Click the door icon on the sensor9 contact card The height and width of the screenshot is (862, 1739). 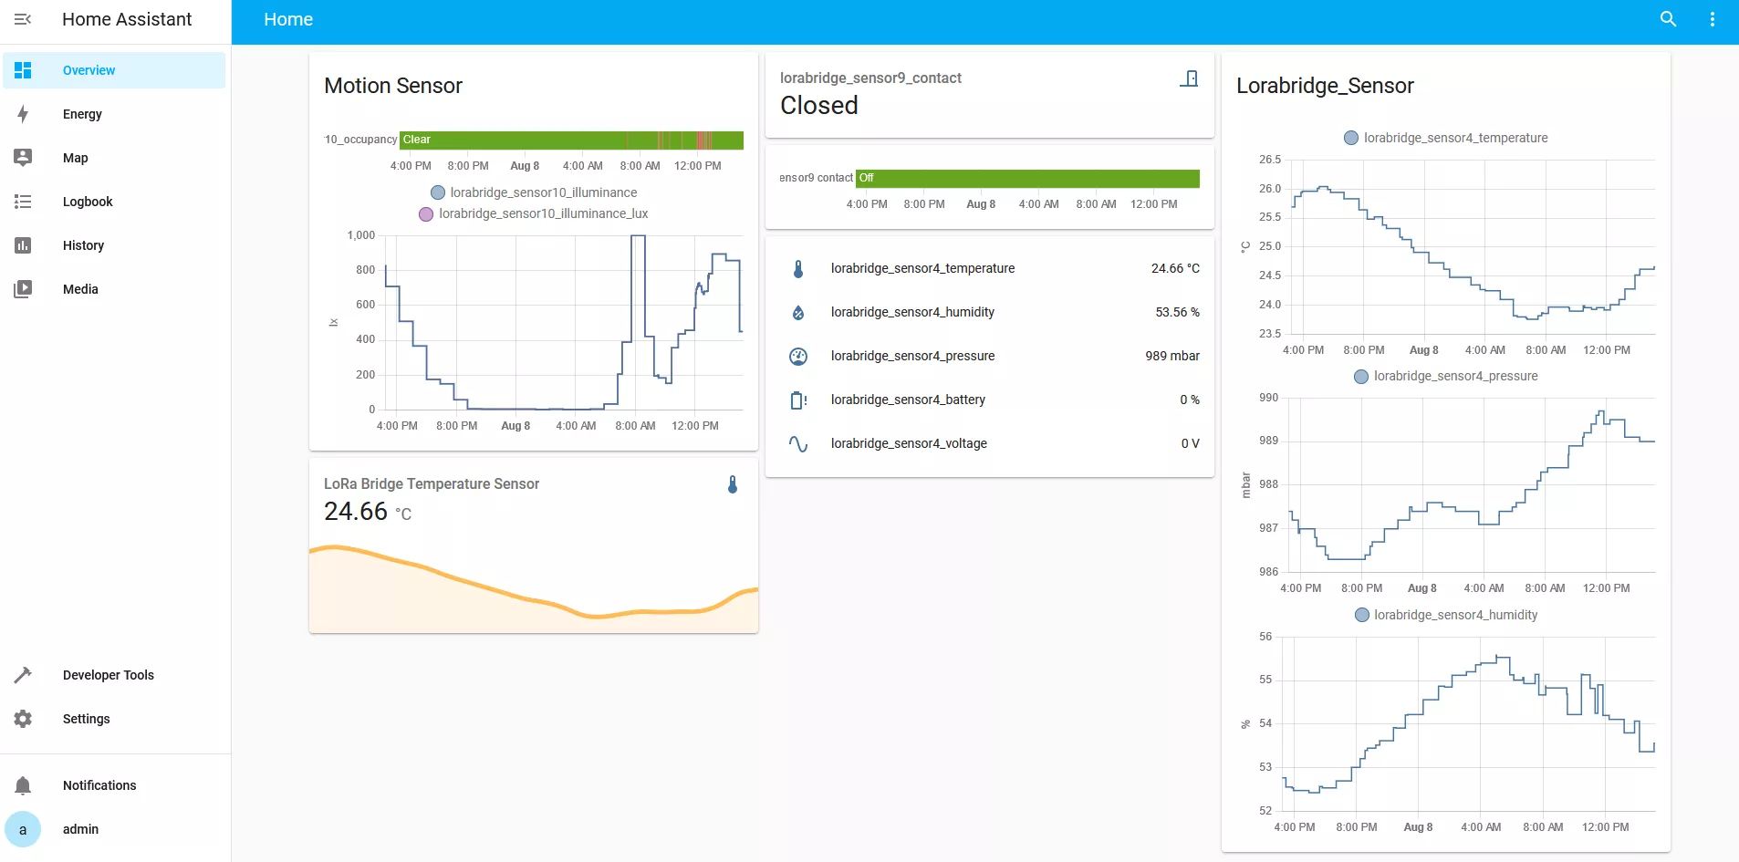[1189, 78]
